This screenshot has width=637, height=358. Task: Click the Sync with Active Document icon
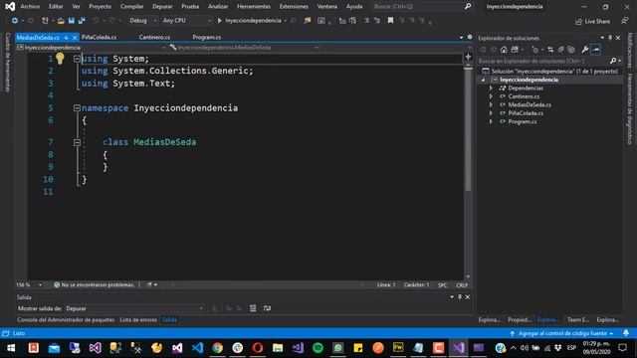coord(550,50)
